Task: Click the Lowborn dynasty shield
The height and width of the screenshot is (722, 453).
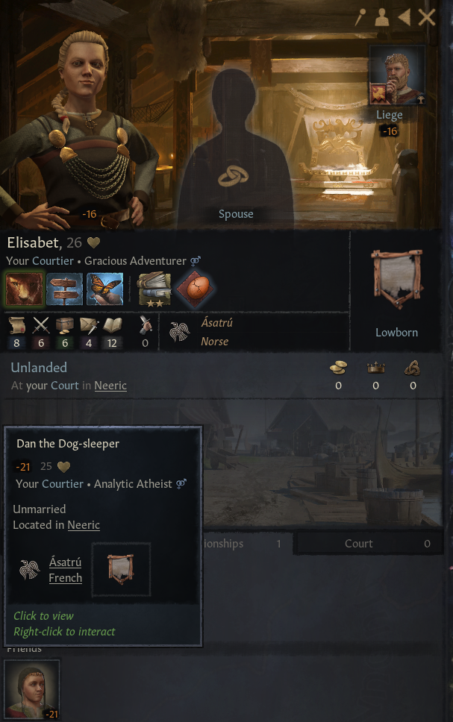Action: click(397, 279)
